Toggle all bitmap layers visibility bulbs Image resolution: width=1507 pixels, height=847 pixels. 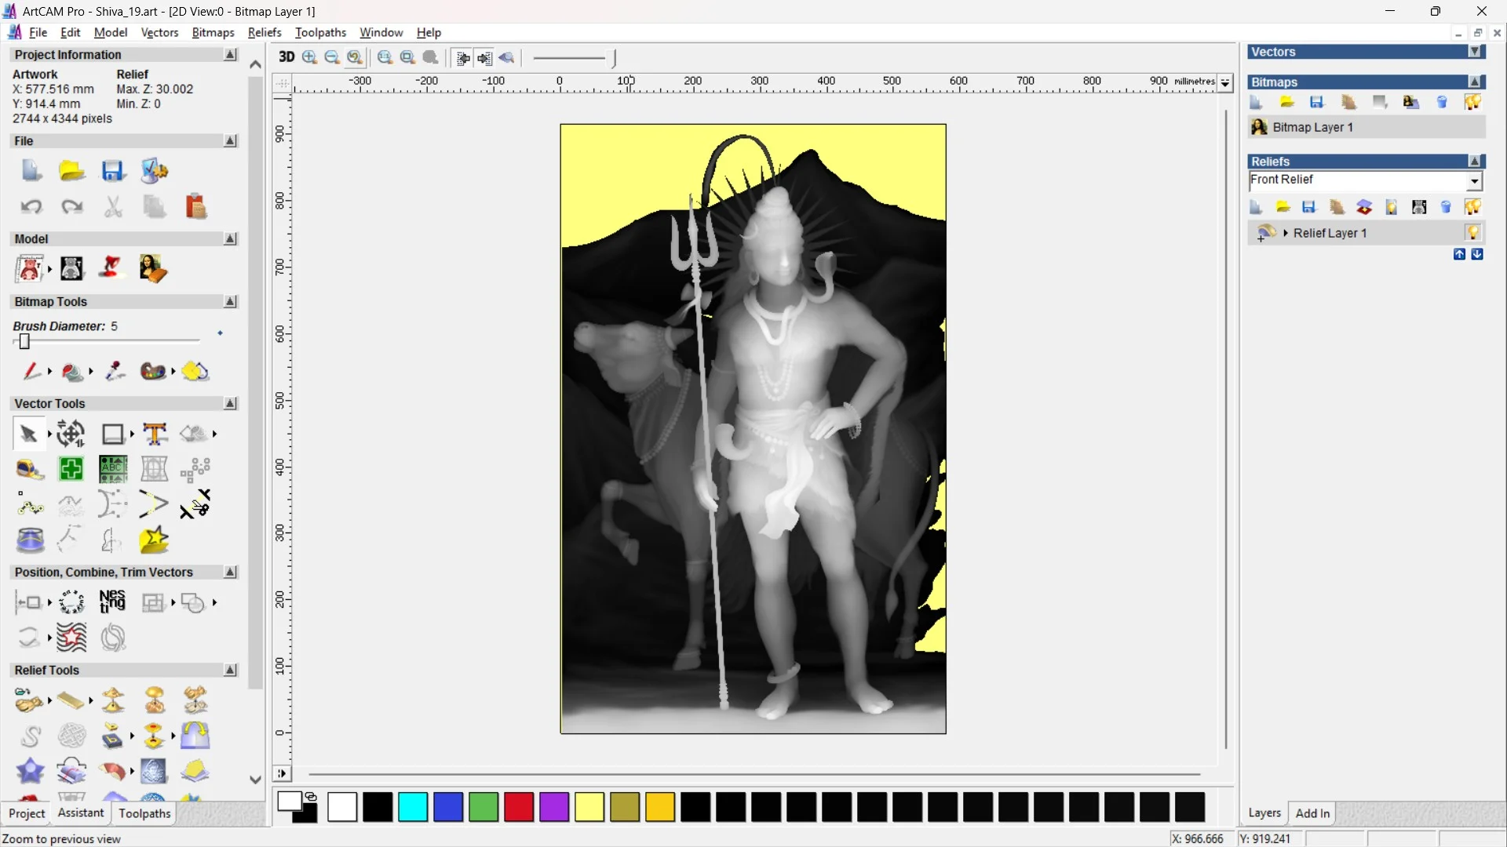click(1472, 102)
